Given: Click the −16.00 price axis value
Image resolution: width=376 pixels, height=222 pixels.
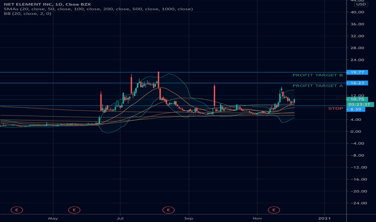Looking at the screenshot, I should pos(359,179).
